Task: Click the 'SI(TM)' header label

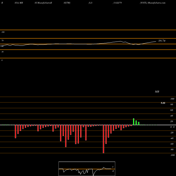Action: click(67, 3)
